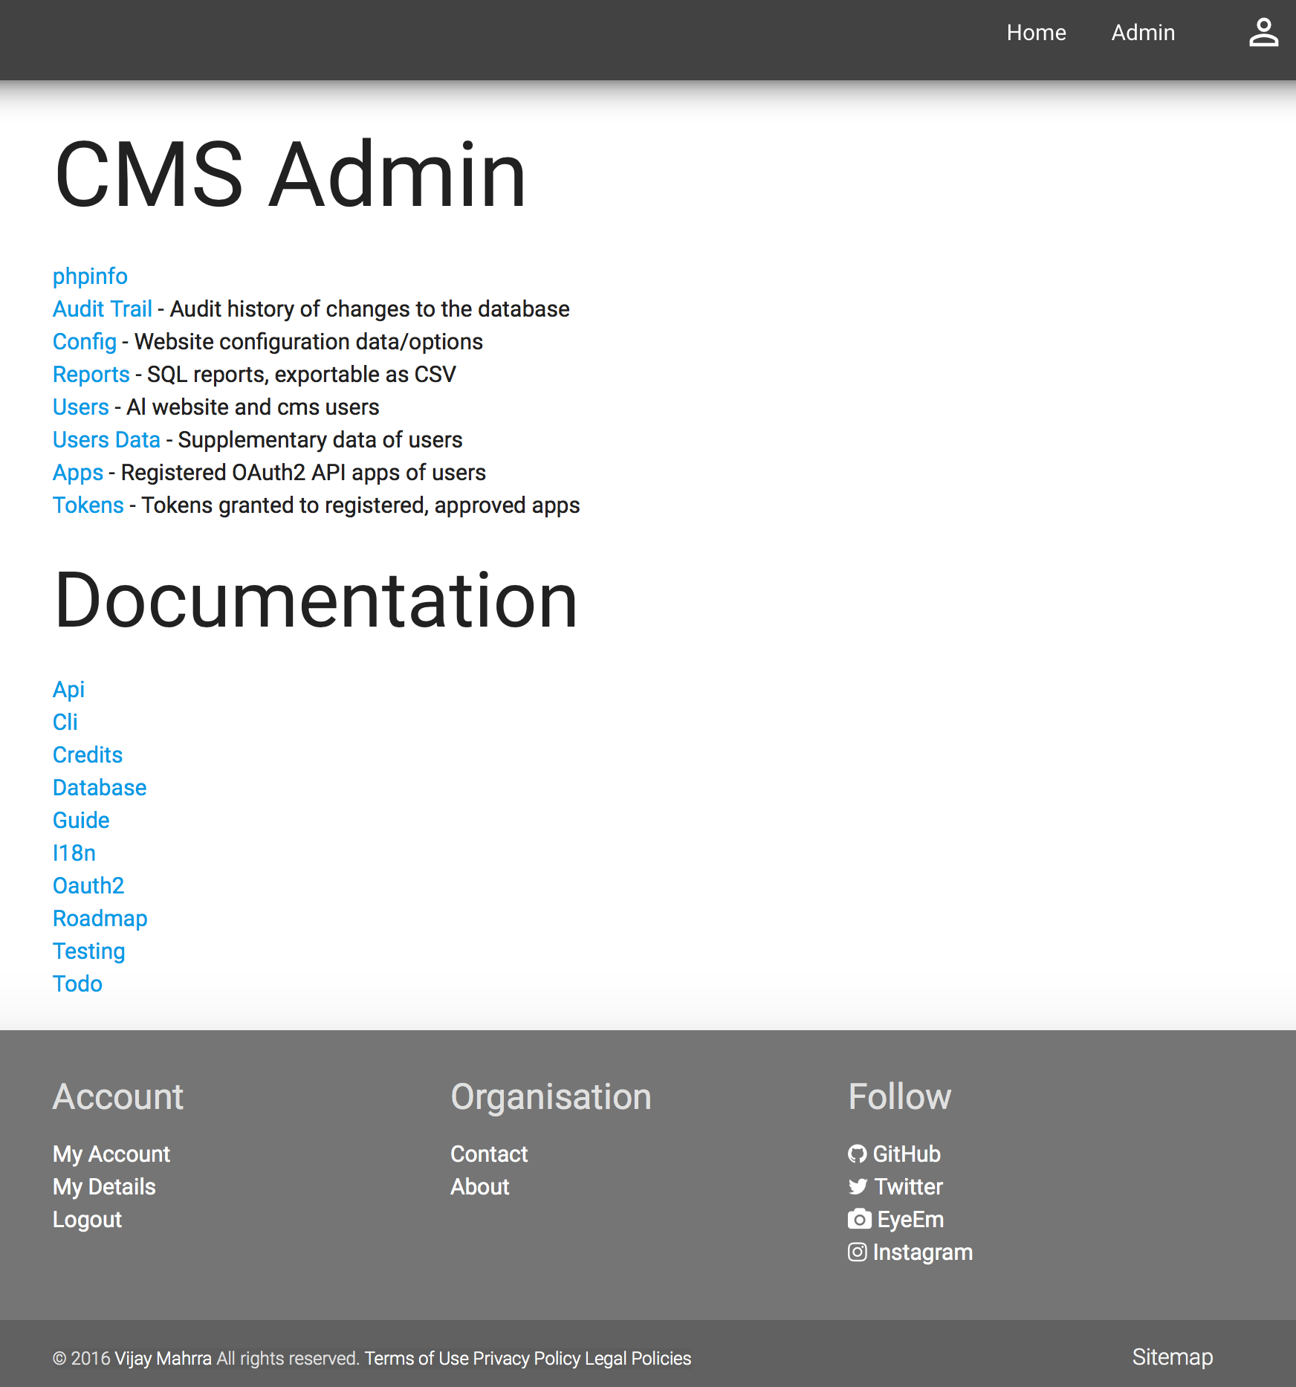Screen dimensions: 1296x1387
Task: Open the Contact footer link
Action: coord(489,1154)
